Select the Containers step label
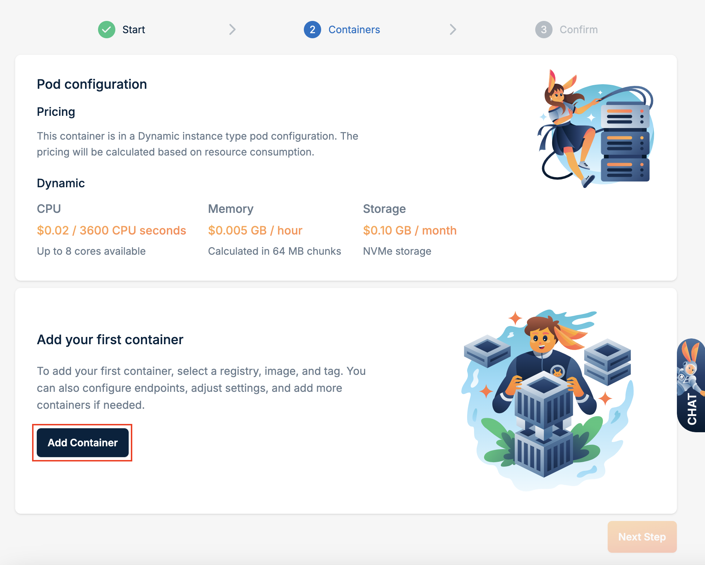705x565 pixels. pos(354,30)
